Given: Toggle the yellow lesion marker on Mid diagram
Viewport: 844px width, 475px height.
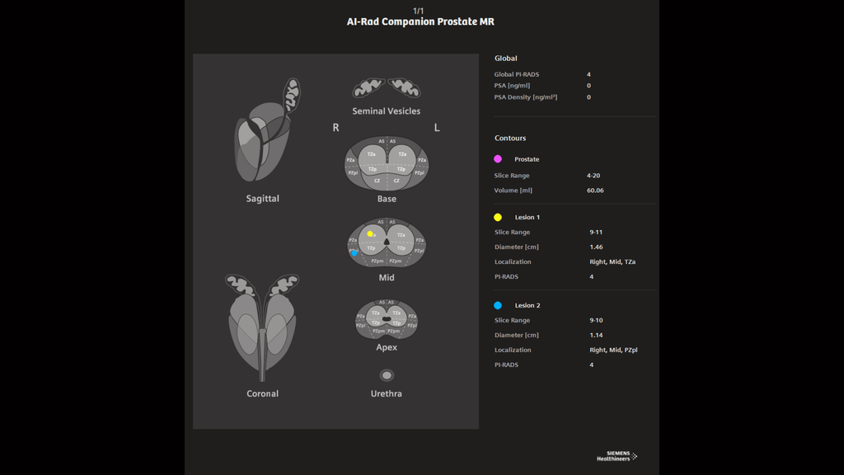Looking at the screenshot, I should coord(369,233).
